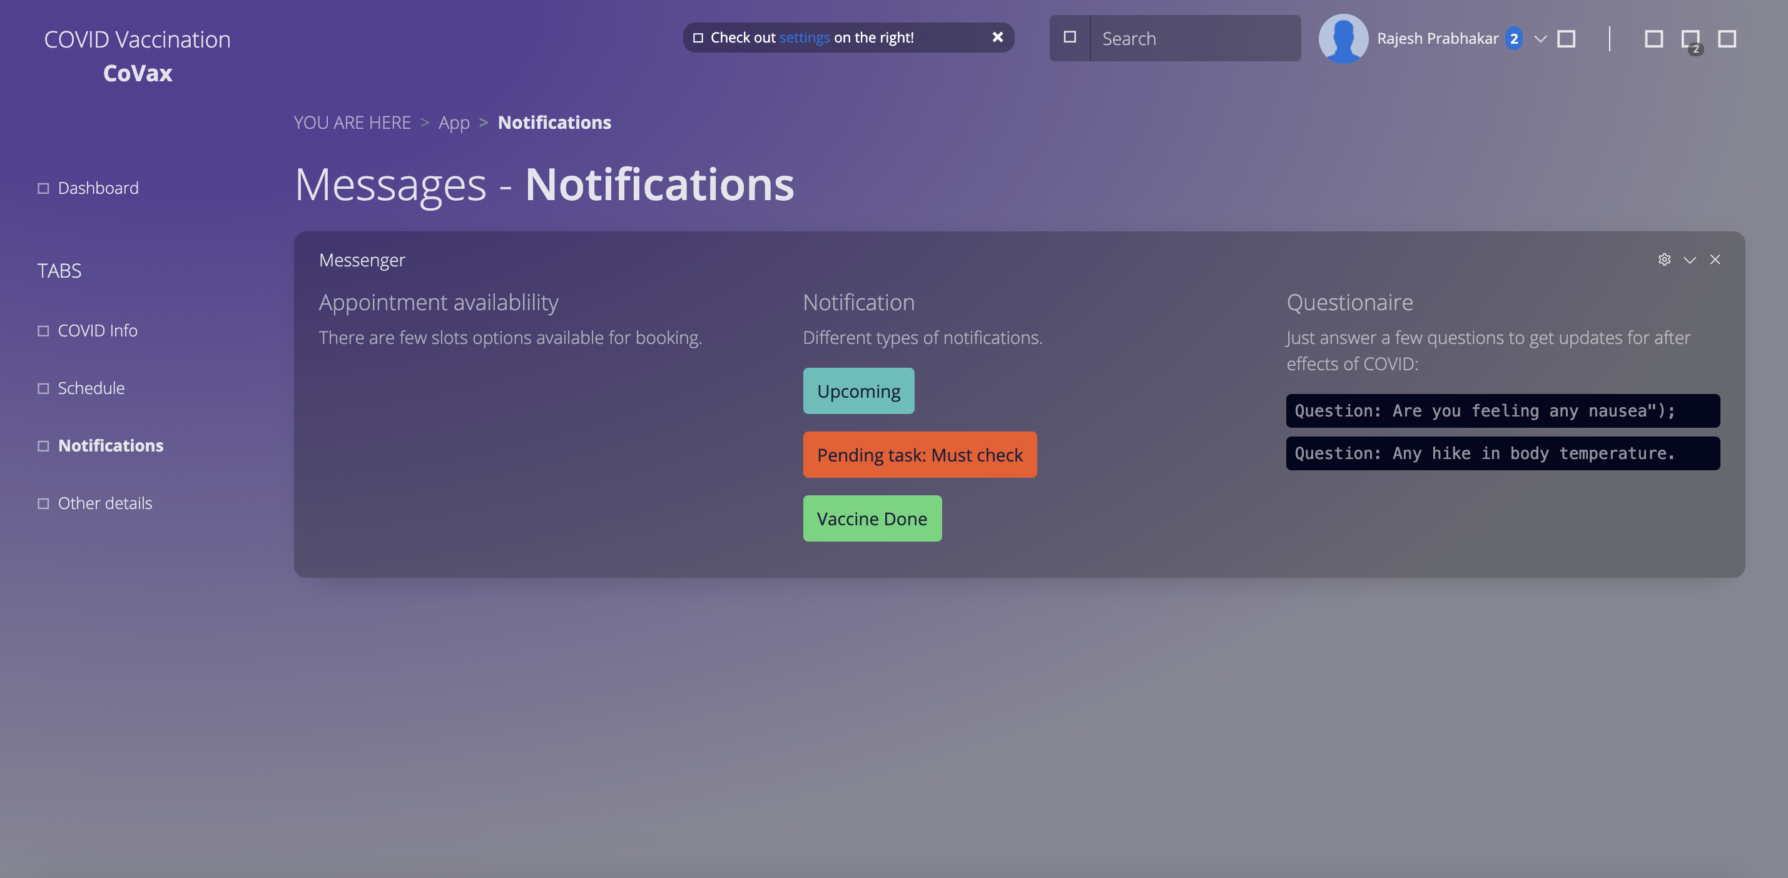This screenshot has height=878, width=1788.
Task: Open the Schedule sidebar tab
Action: pos(91,388)
